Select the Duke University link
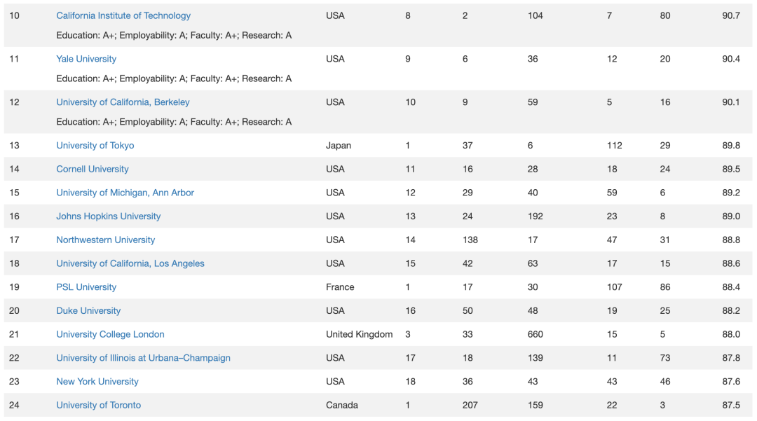The width and height of the screenshot is (757, 421). pos(88,310)
